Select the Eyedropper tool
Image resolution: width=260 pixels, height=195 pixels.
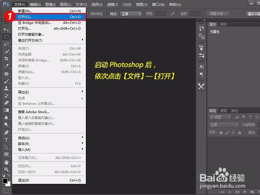click(x=6, y=66)
